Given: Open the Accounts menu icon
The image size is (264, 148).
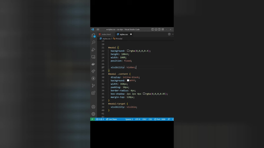Looking at the screenshot, I should (x=93, y=107).
